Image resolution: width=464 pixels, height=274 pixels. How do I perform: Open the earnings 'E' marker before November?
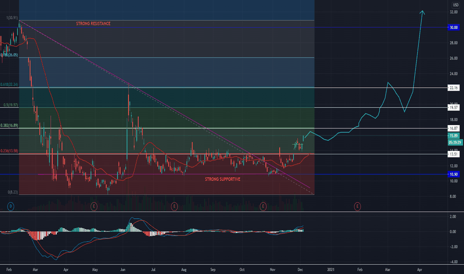tap(263, 206)
